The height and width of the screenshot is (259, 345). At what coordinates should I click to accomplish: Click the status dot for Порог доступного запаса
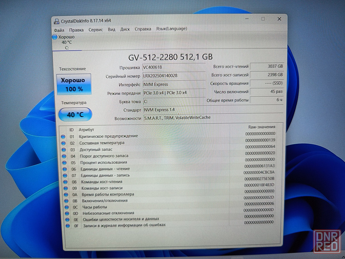[64, 156]
